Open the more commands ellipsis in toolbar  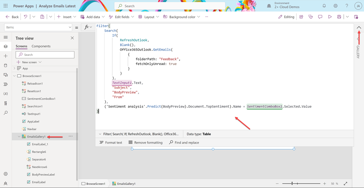pyautogui.click(x=207, y=17)
